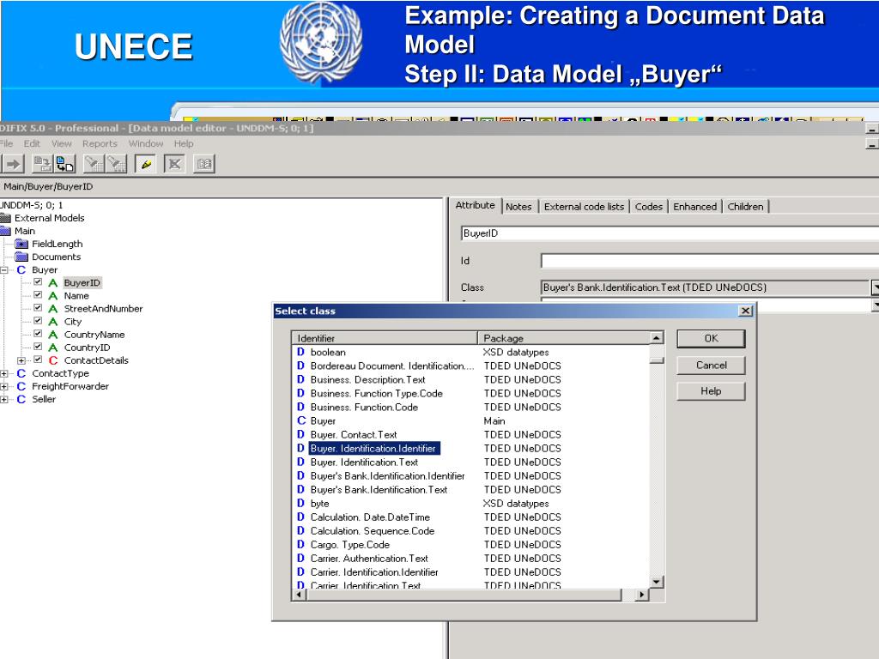Click Help in Select class dialog
879x659 pixels.
point(711,391)
